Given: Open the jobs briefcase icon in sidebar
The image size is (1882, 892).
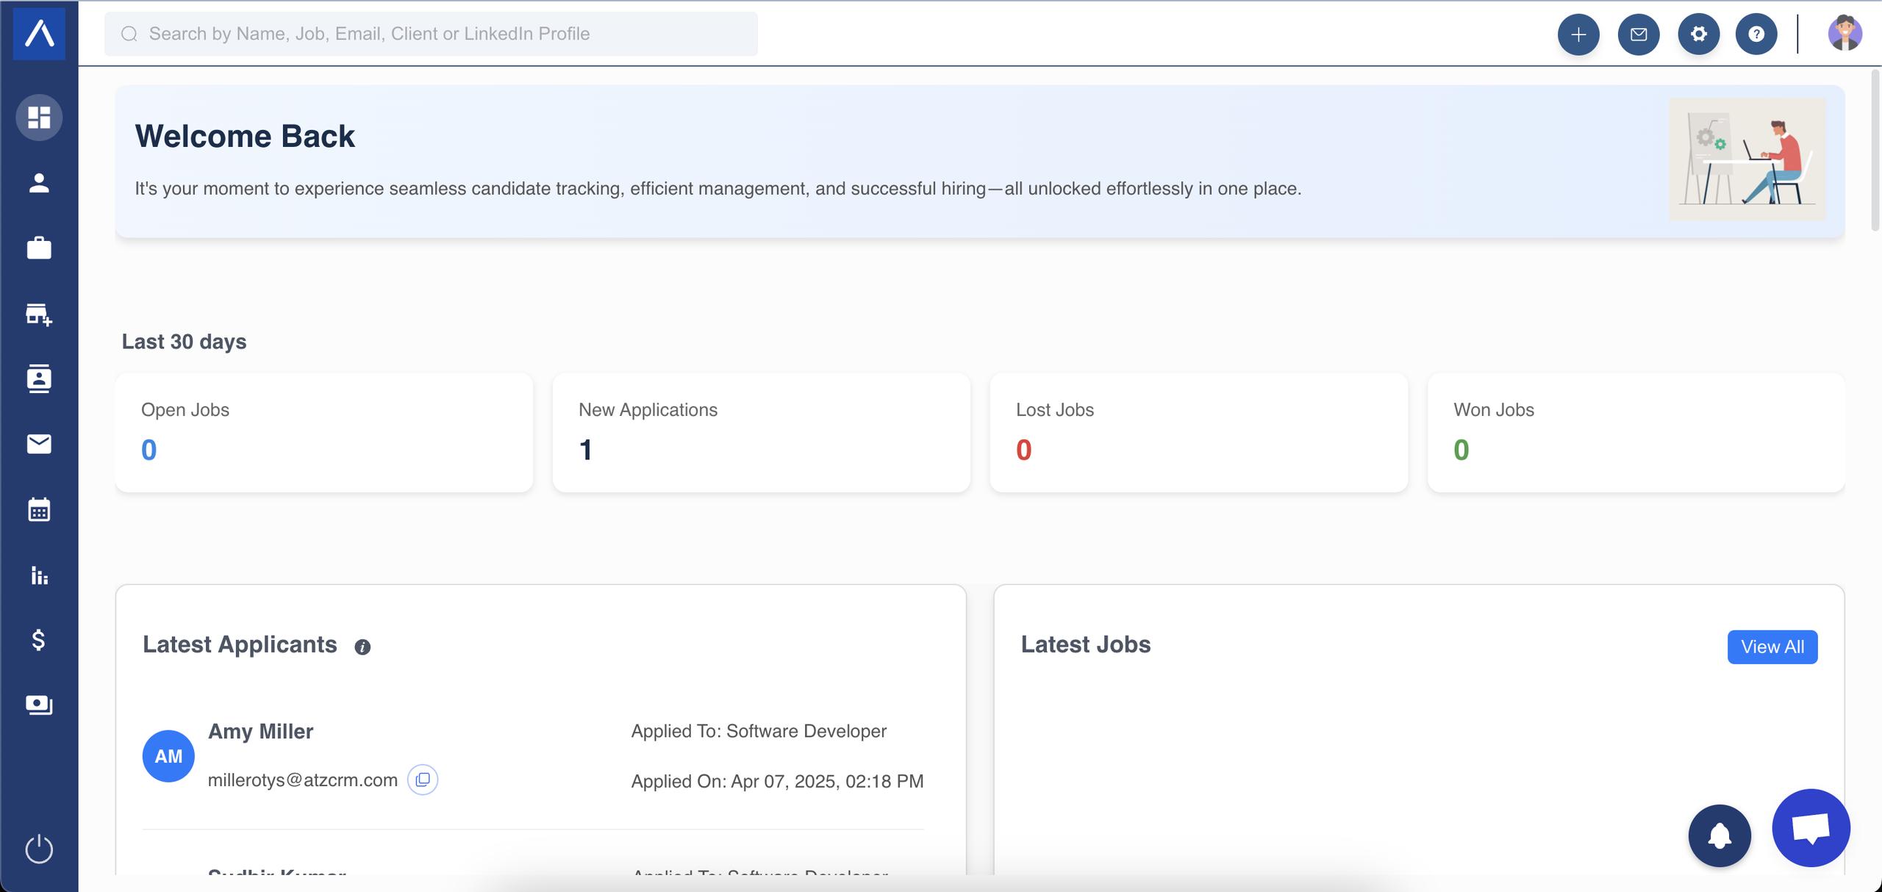Looking at the screenshot, I should click(x=39, y=248).
